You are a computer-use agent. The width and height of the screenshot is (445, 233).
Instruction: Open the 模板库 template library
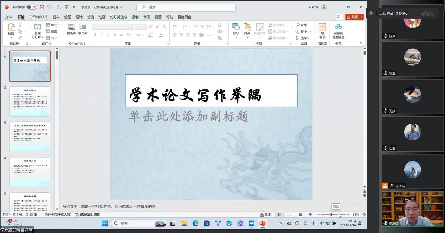pyautogui.click(x=71, y=29)
